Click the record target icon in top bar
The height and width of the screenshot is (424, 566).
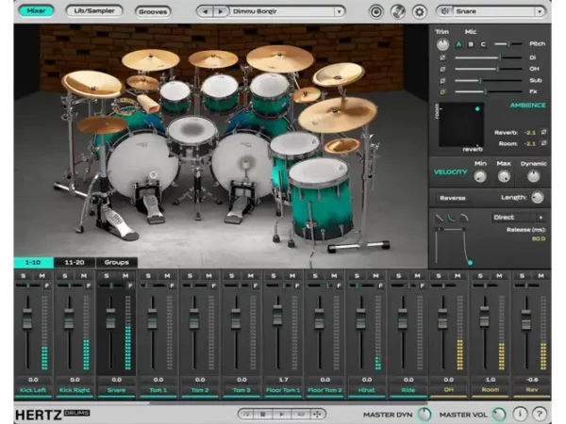[375, 12]
